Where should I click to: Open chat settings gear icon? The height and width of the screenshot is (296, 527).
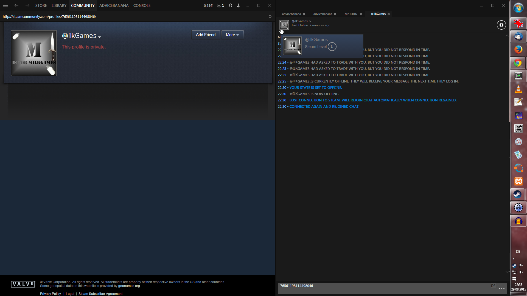pyautogui.click(x=501, y=25)
